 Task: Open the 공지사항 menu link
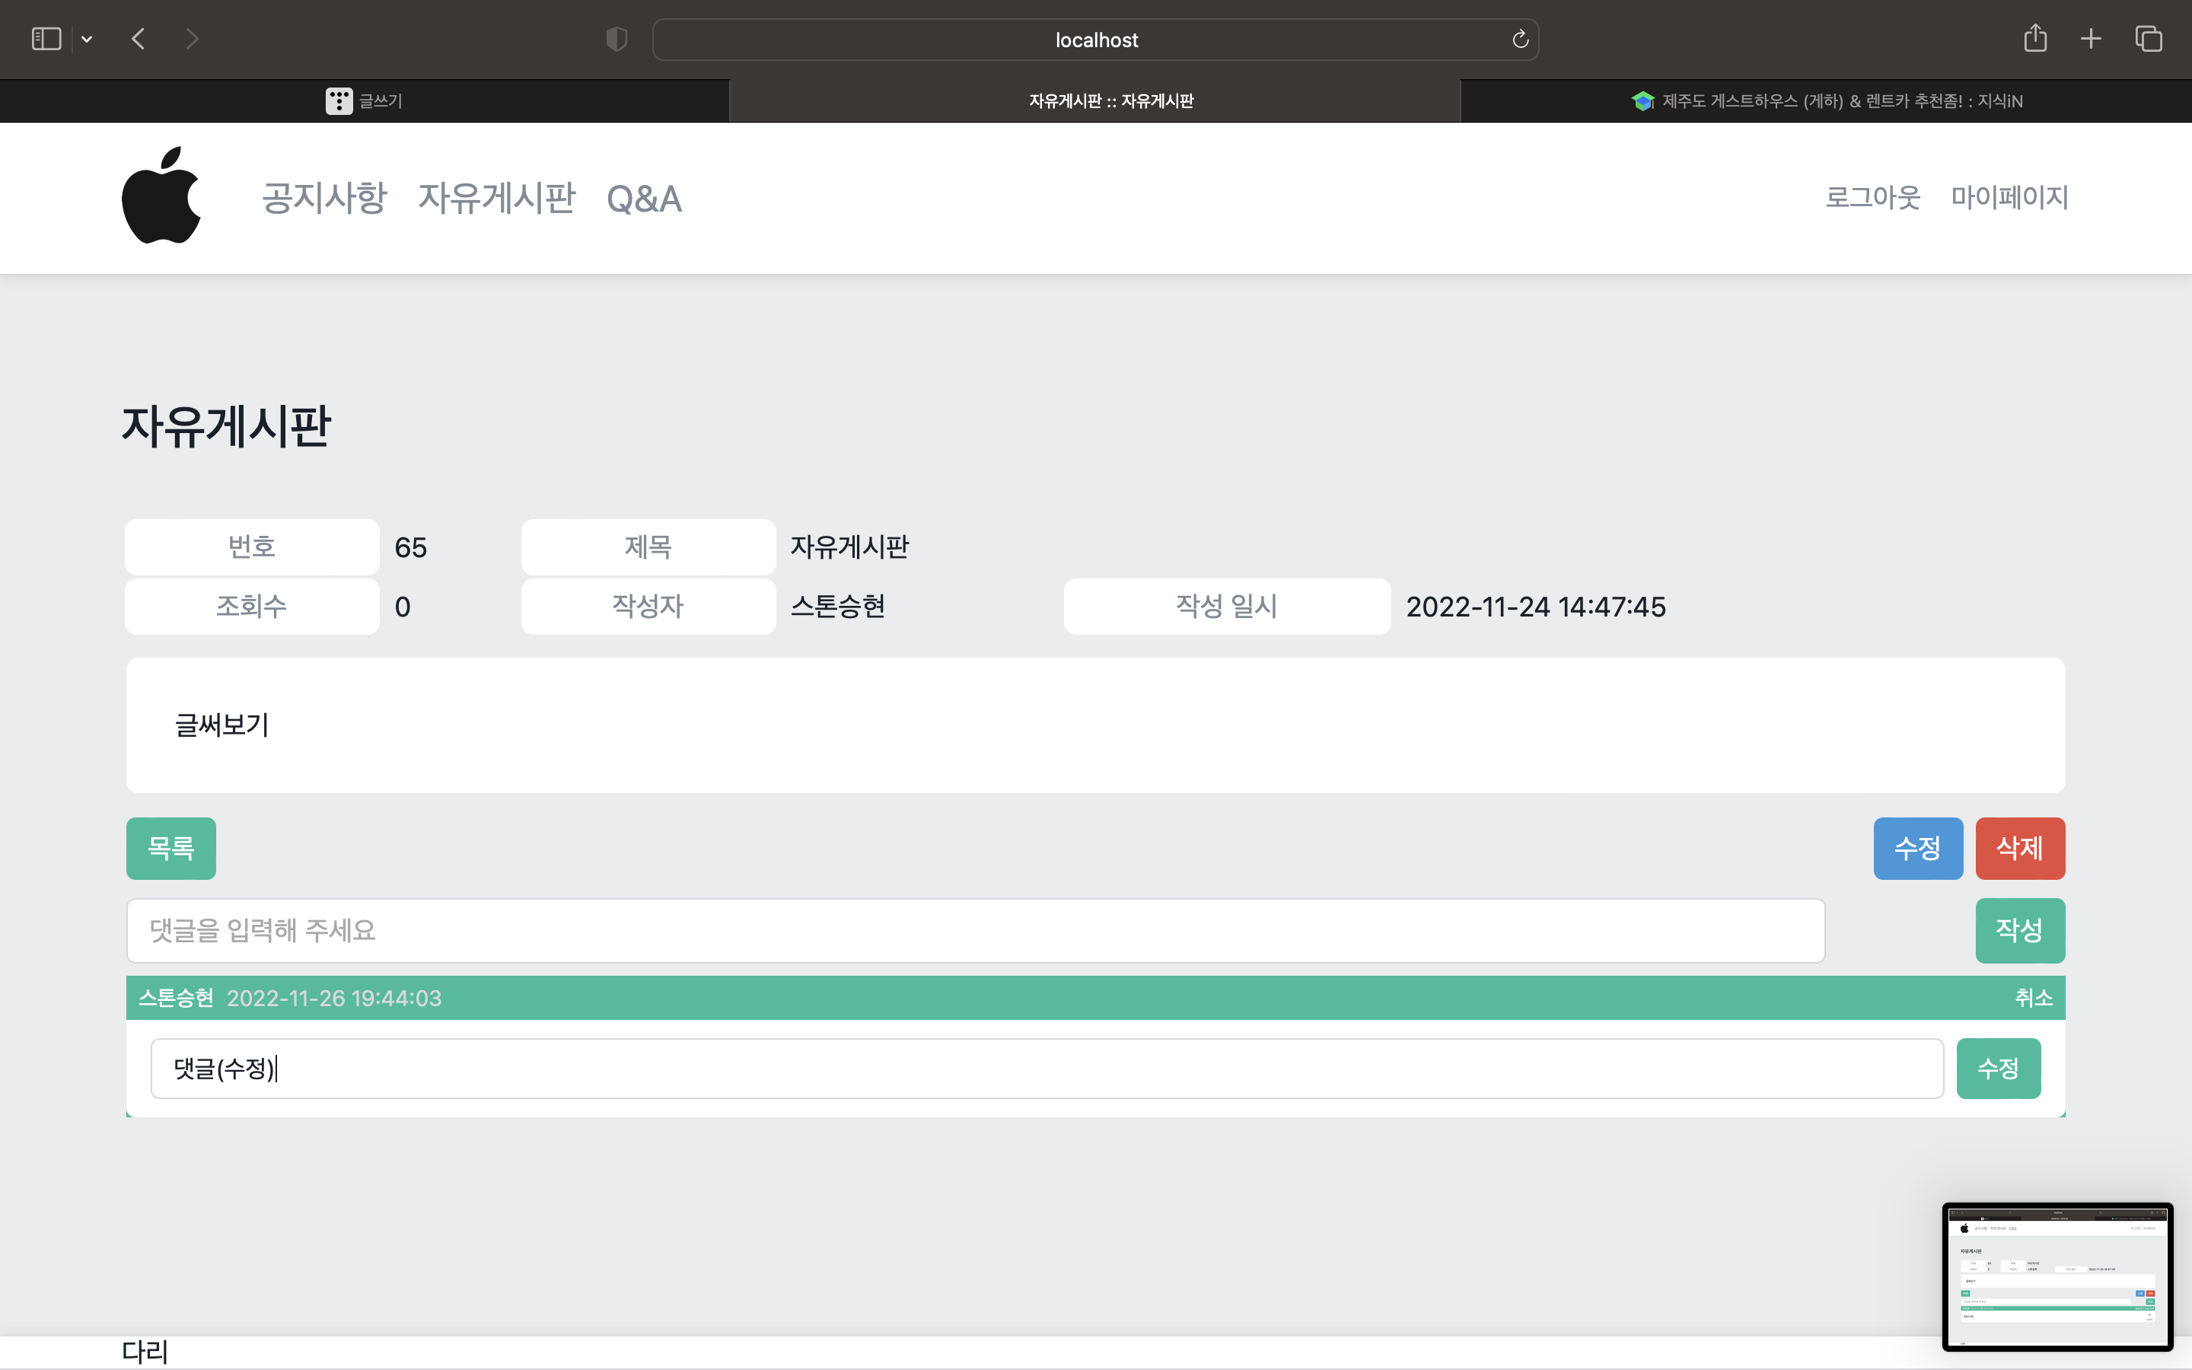(324, 198)
